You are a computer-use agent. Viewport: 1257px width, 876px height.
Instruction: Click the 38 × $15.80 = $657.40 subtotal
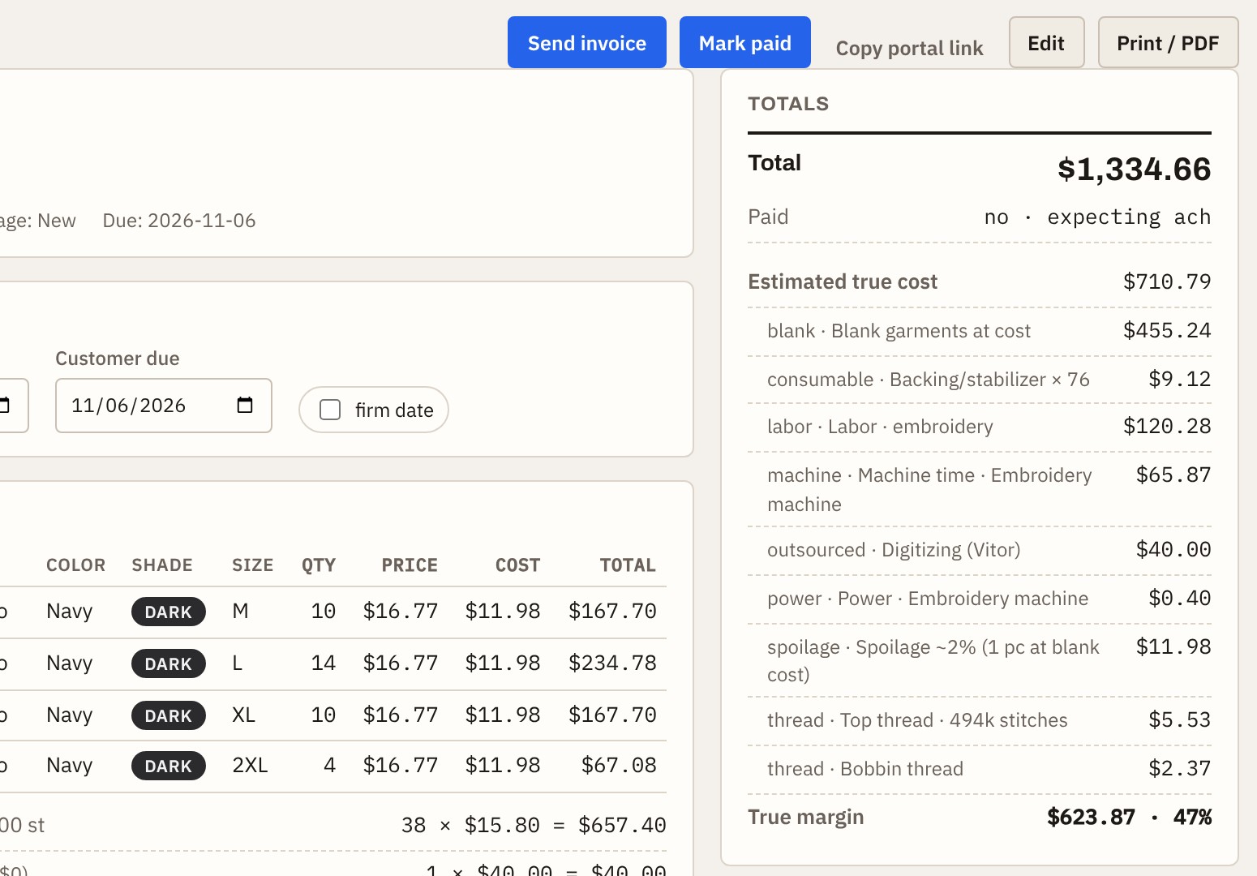click(x=534, y=825)
